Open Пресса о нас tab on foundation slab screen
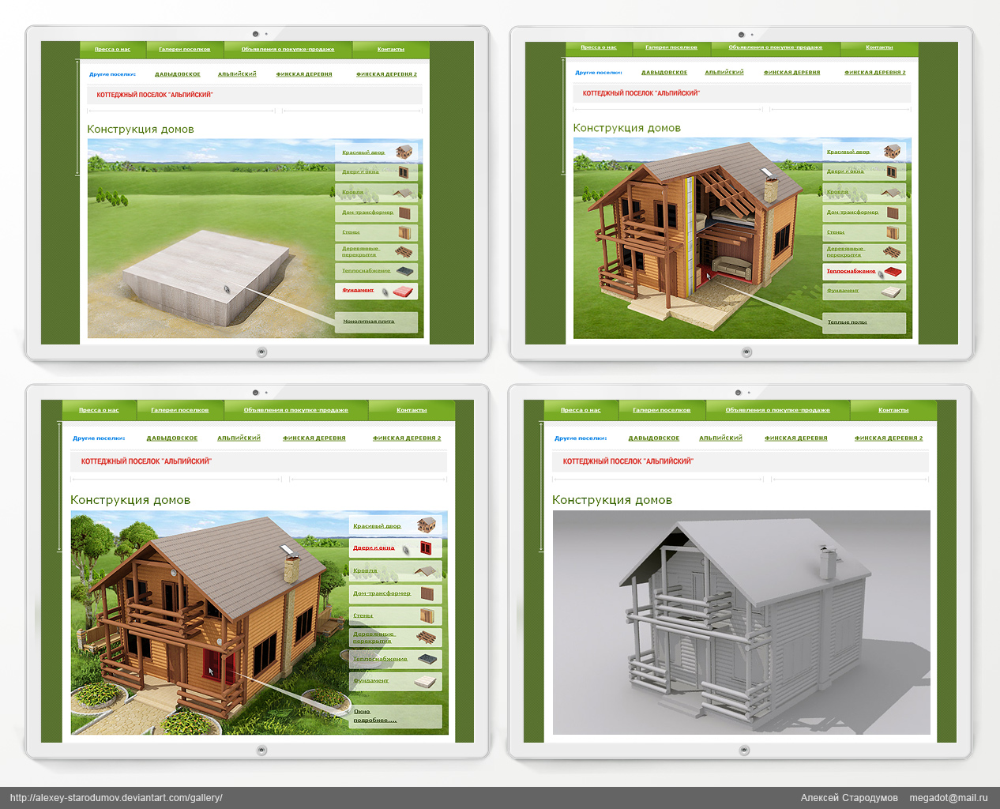Image resolution: width=1000 pixels, height=809 pixels. (x=113, y=49)
